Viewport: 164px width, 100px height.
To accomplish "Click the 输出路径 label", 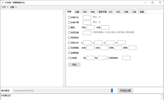I will tap(5, 91).
